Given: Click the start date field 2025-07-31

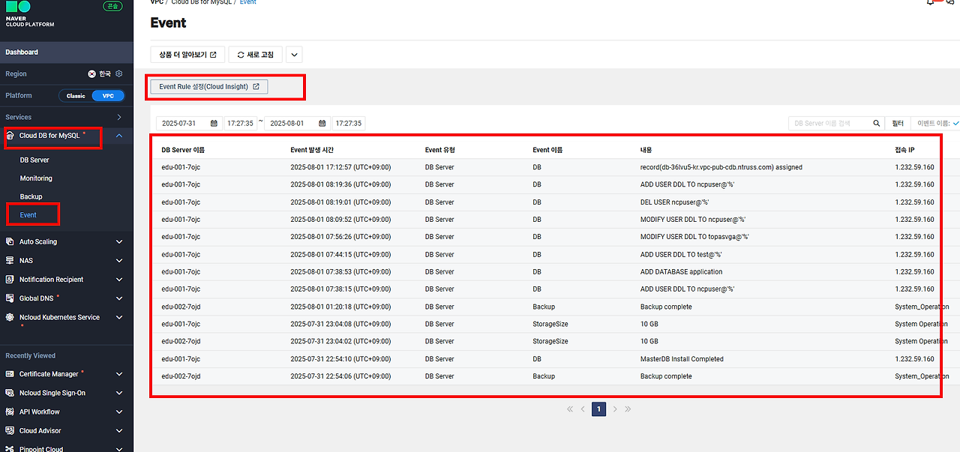Looking at the screenshot, I should 189,124.
